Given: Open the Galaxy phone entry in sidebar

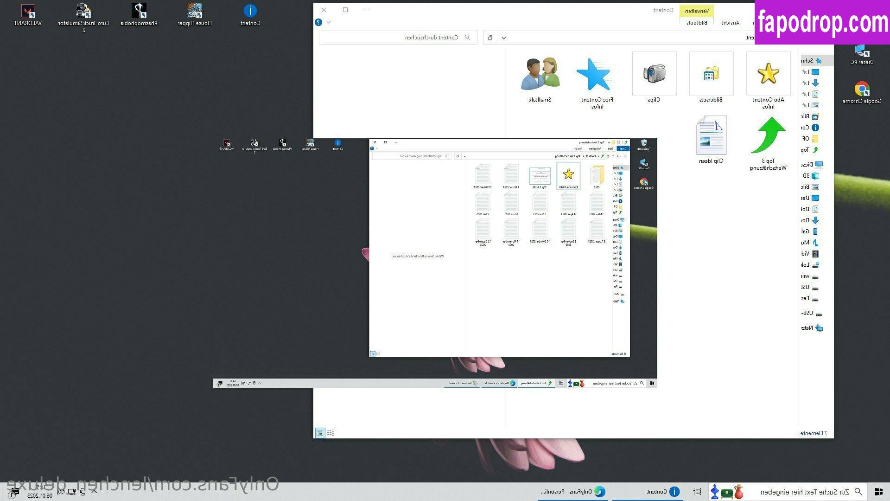Looking at the screenshot, I should click(x=811, y=231).
